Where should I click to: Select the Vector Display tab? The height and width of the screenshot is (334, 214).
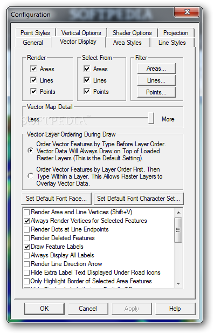tap(78, 42)
